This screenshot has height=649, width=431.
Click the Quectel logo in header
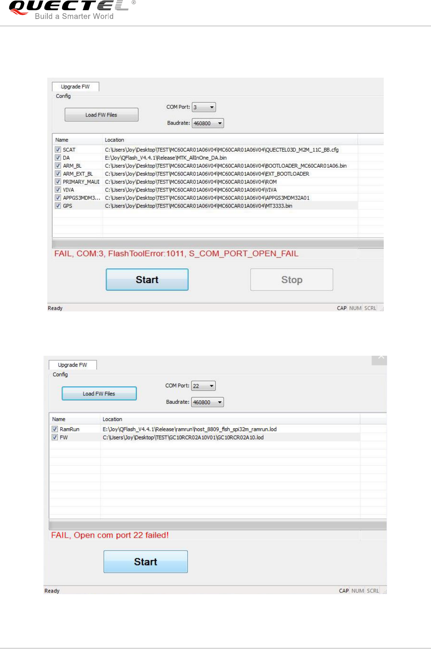[x=72, y=10]
